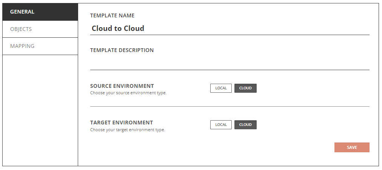Pick CLOUD for target environment

click(x=245, y=125)
